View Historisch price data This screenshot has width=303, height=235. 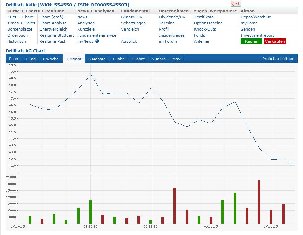(x=17, y=41)
